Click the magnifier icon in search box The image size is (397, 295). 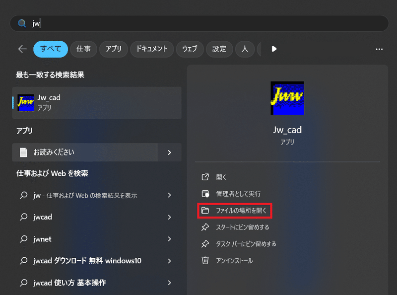click(x=22, y=23)
